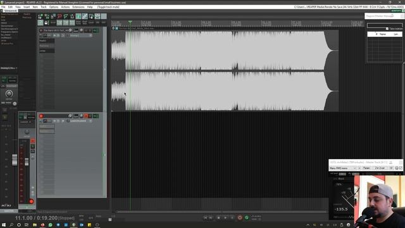Open the Extensions menu
This screenshot has width=405, height=228.
click(78, 7)
